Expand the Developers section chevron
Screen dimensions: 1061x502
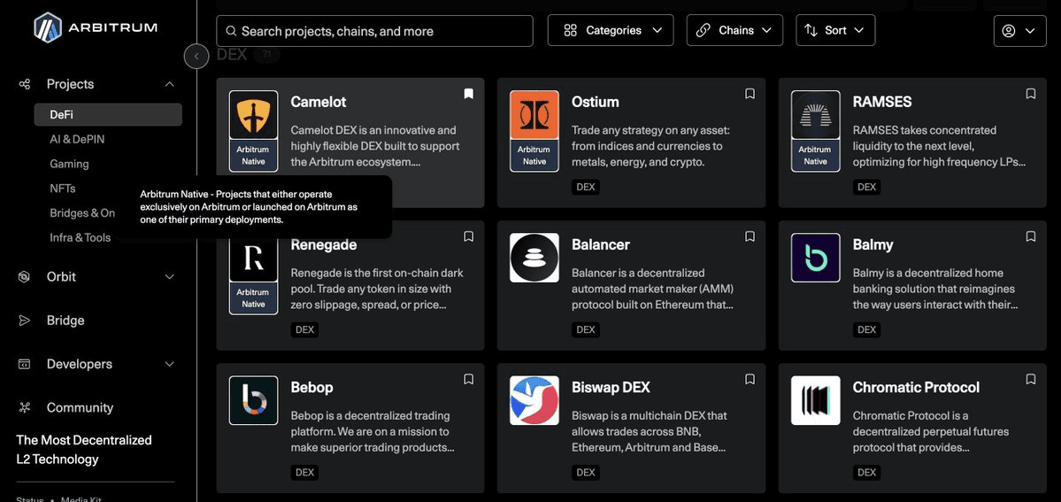(x=170, y=364)
